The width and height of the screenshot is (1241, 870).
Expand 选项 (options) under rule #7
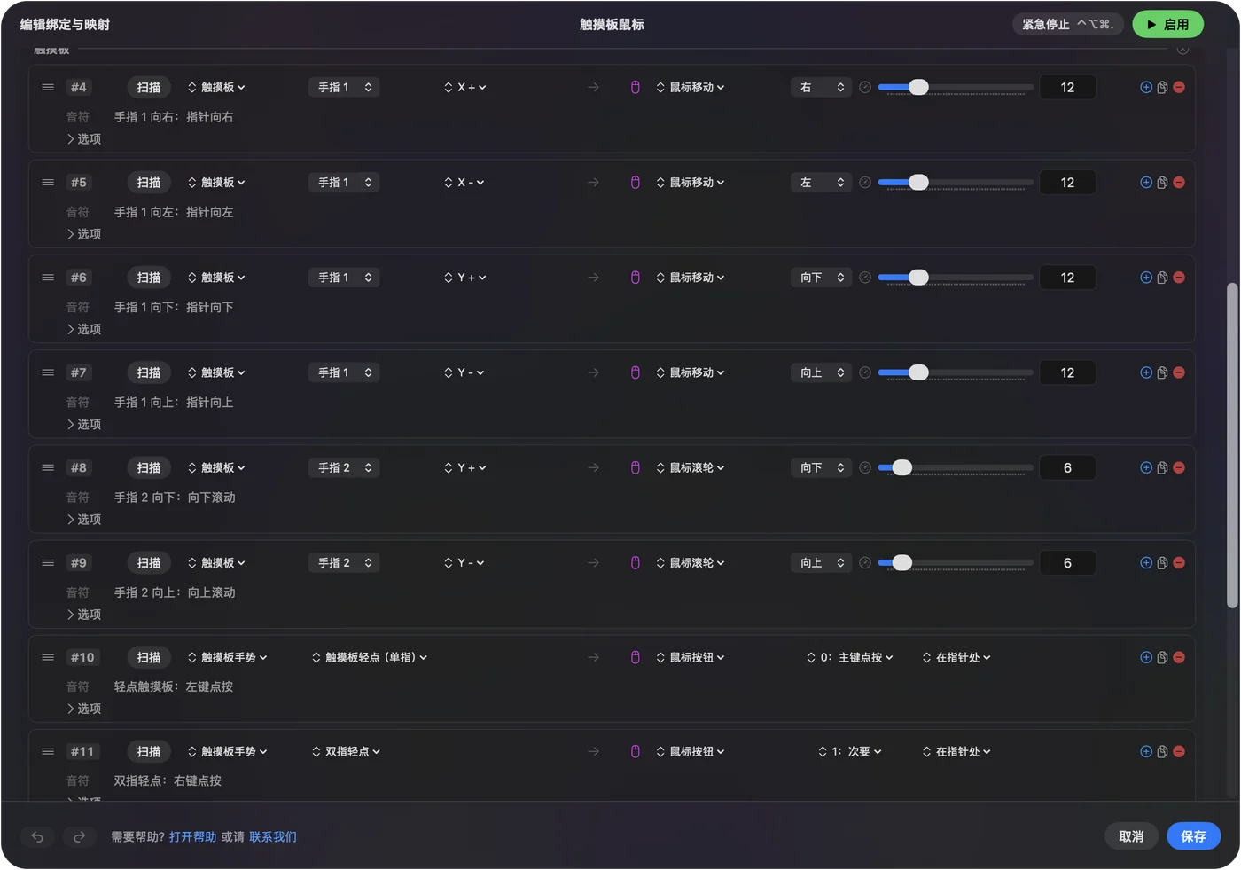pos(84,425)
